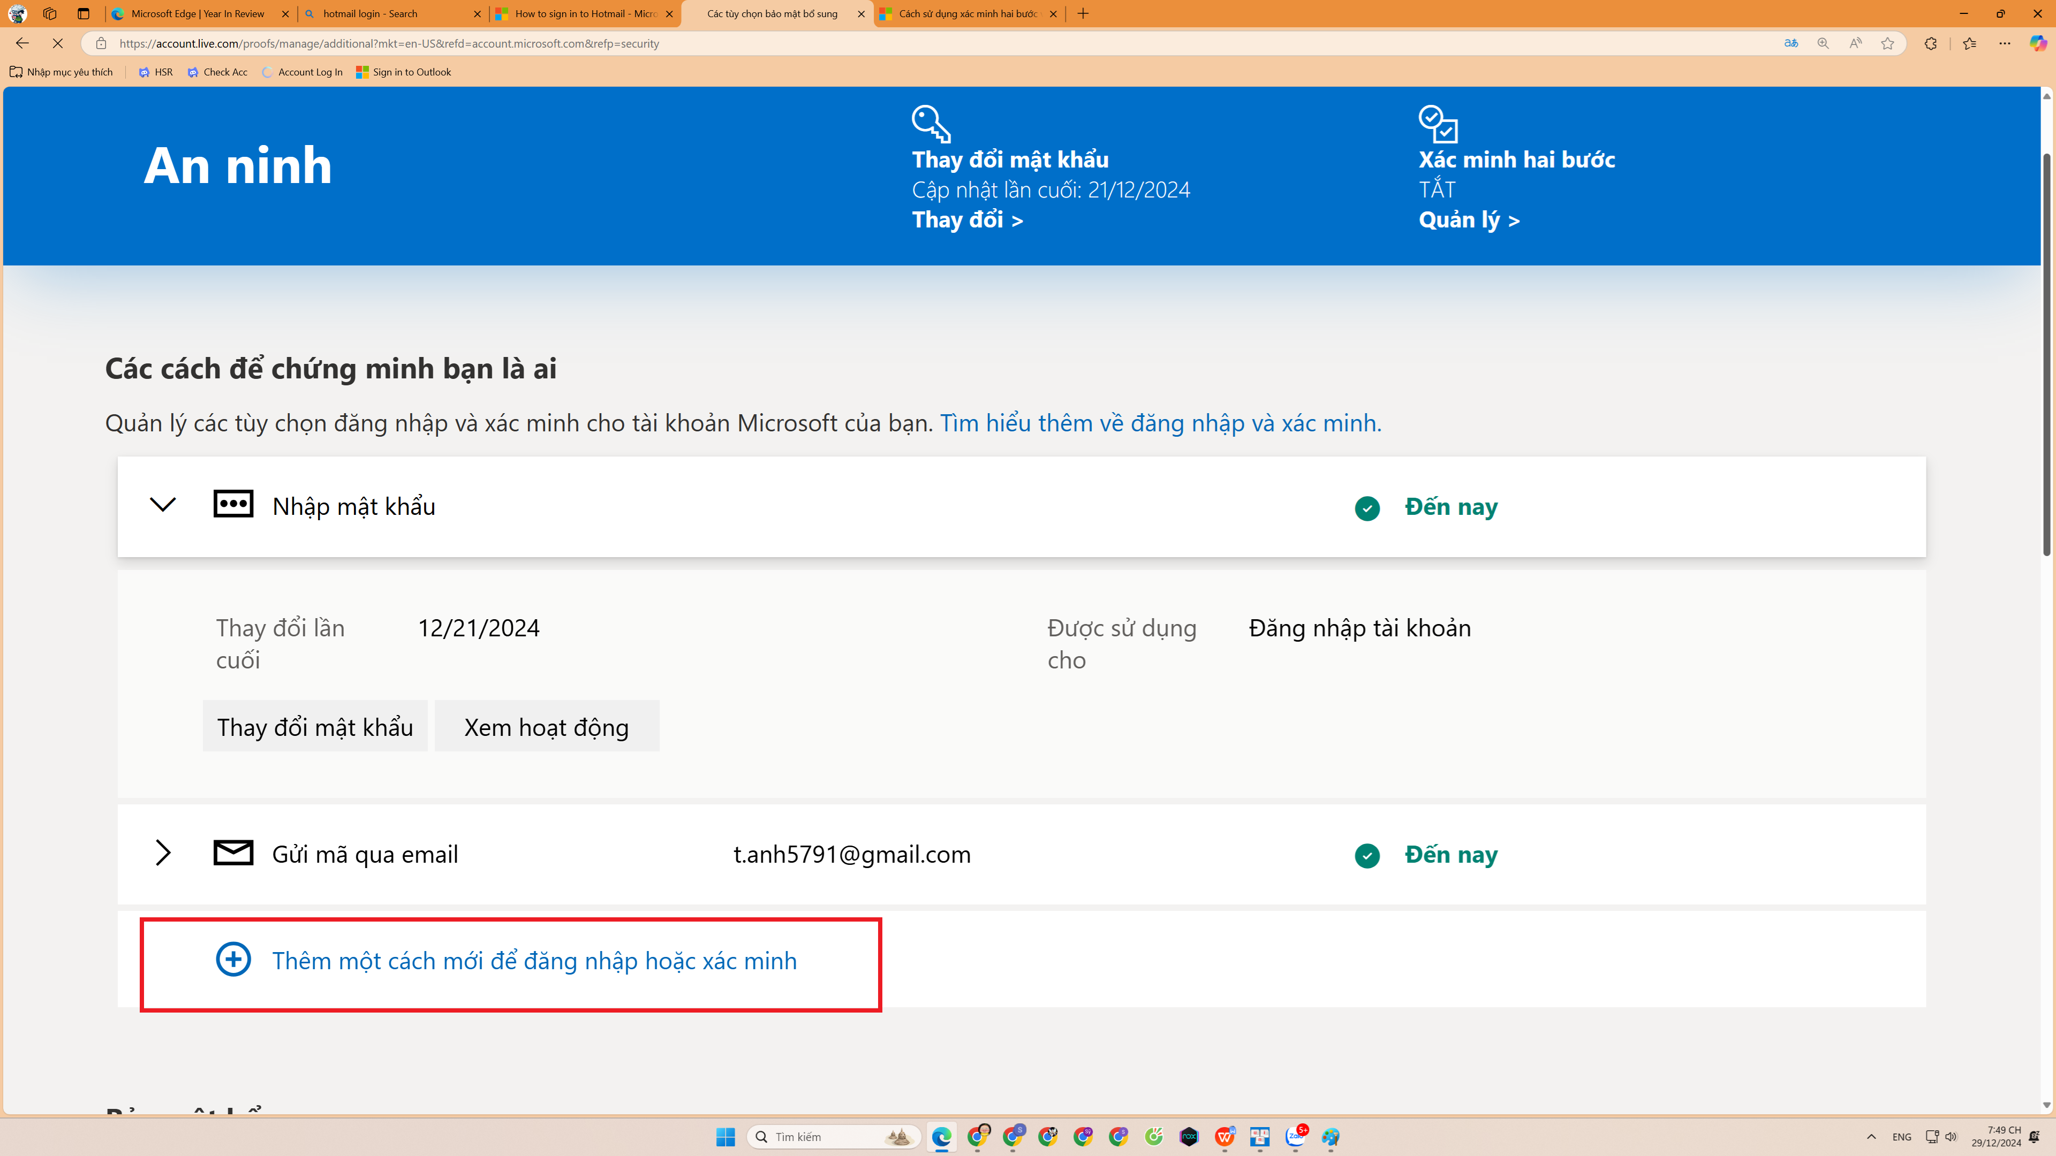Image resolution: width=2056 pixels, height=1156 pixels.
Task: Close the Các tùy chọn bảo mật bổ sung tab
Action: (861, 13)
